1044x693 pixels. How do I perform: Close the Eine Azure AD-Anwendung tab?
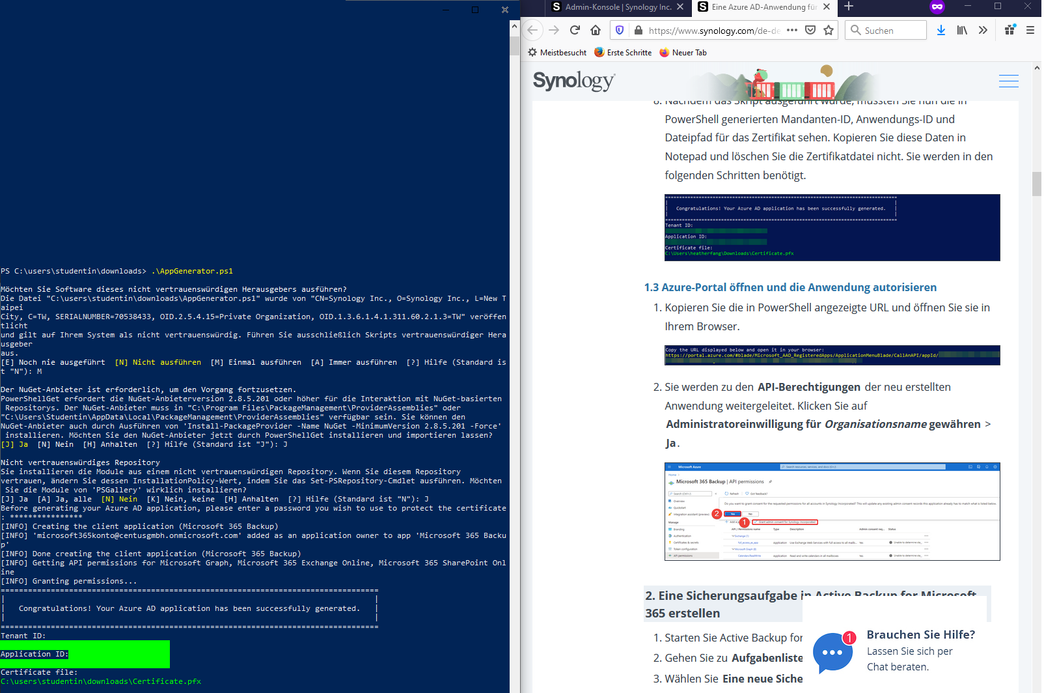827,7
